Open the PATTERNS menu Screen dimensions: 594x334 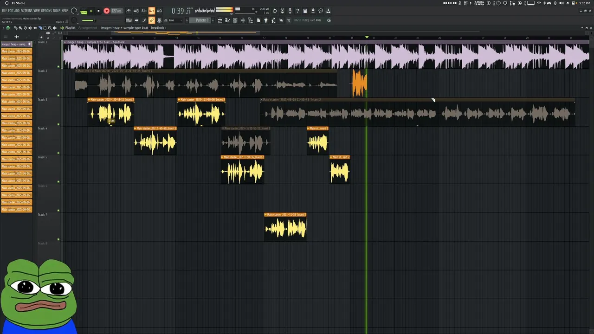click(26, 11)
